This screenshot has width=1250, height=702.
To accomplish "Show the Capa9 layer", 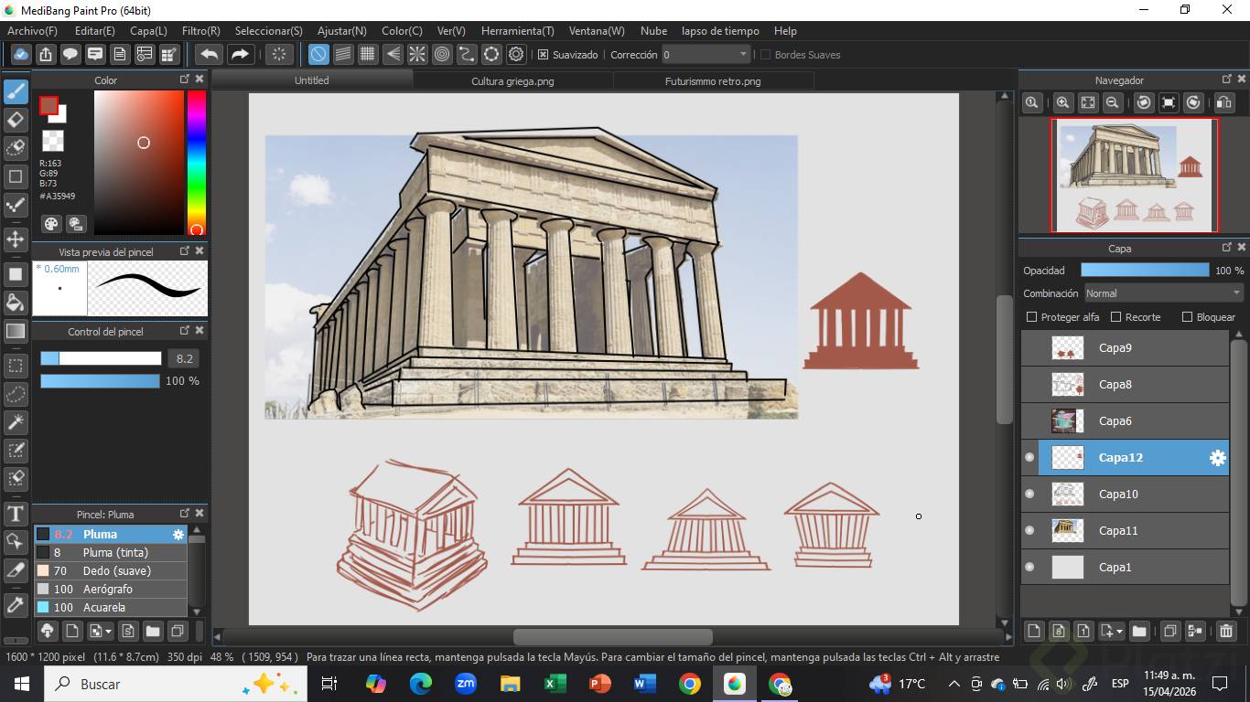I will pos(1029,348).
